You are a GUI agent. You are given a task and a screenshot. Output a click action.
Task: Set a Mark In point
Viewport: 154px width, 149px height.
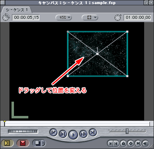pos(110,143)
